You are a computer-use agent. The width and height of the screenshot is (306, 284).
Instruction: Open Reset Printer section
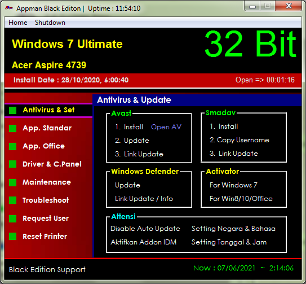[45, 236]
